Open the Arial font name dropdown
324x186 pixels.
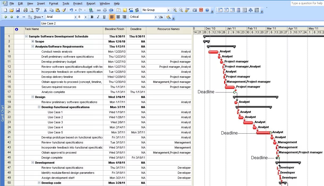(x=75, y=17)
